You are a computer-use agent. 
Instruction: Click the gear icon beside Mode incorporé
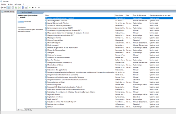point(46,45)
